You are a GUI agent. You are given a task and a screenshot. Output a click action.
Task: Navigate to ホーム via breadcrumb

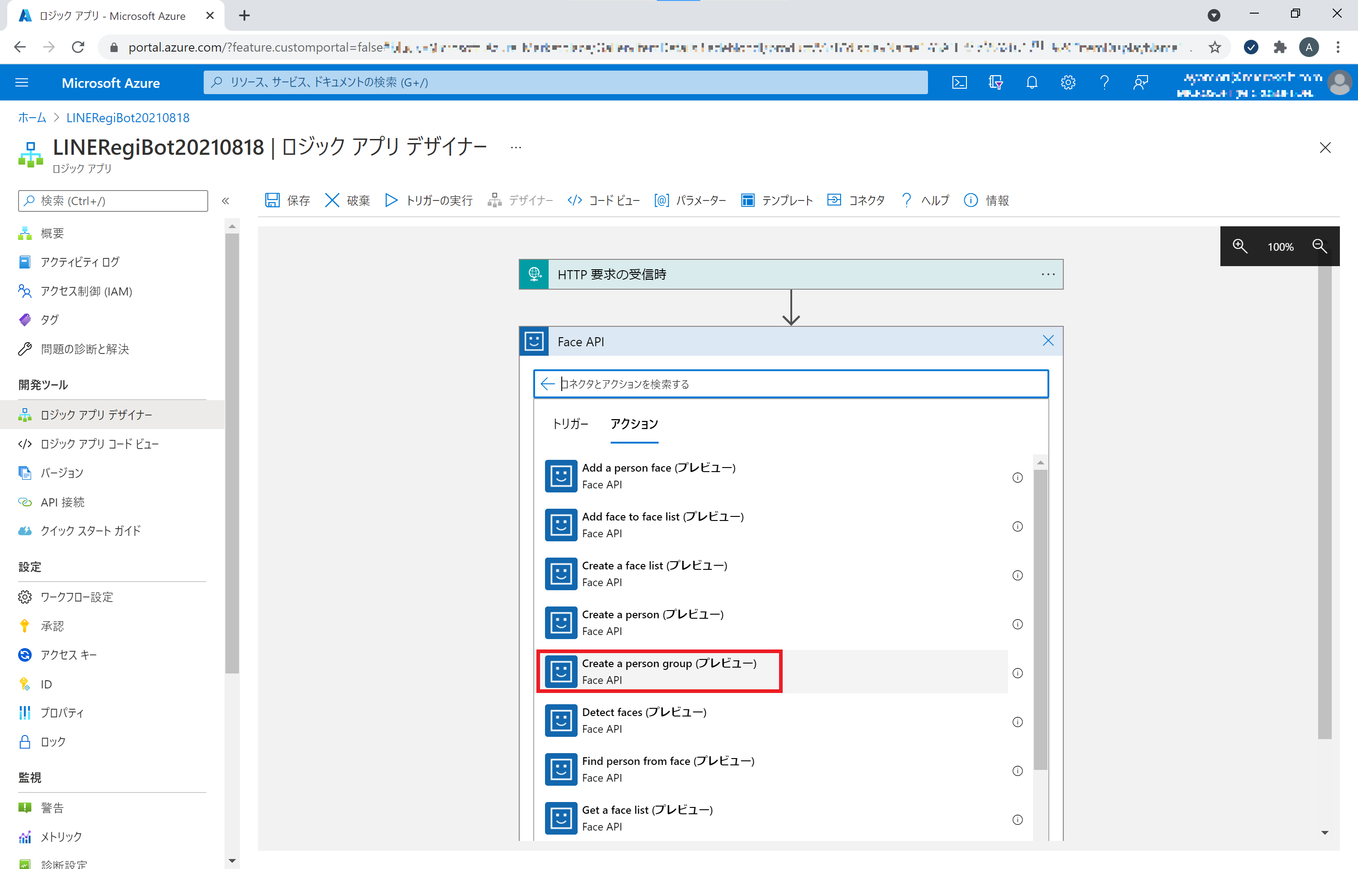(x=32, y=117)
